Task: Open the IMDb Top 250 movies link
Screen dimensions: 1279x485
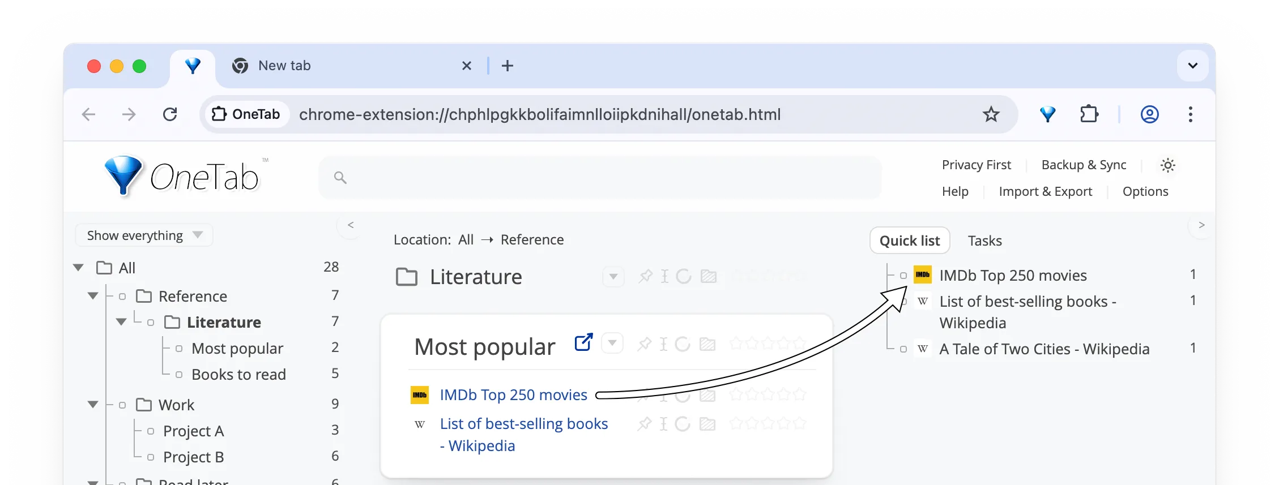Action: point(513,394)
